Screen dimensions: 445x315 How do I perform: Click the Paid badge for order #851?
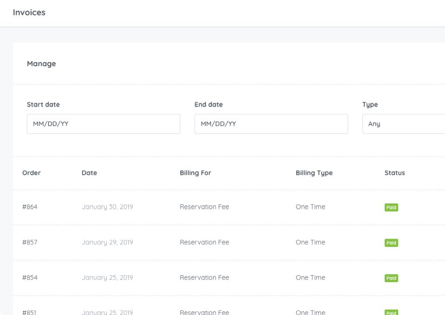click(x=391, y=312)
